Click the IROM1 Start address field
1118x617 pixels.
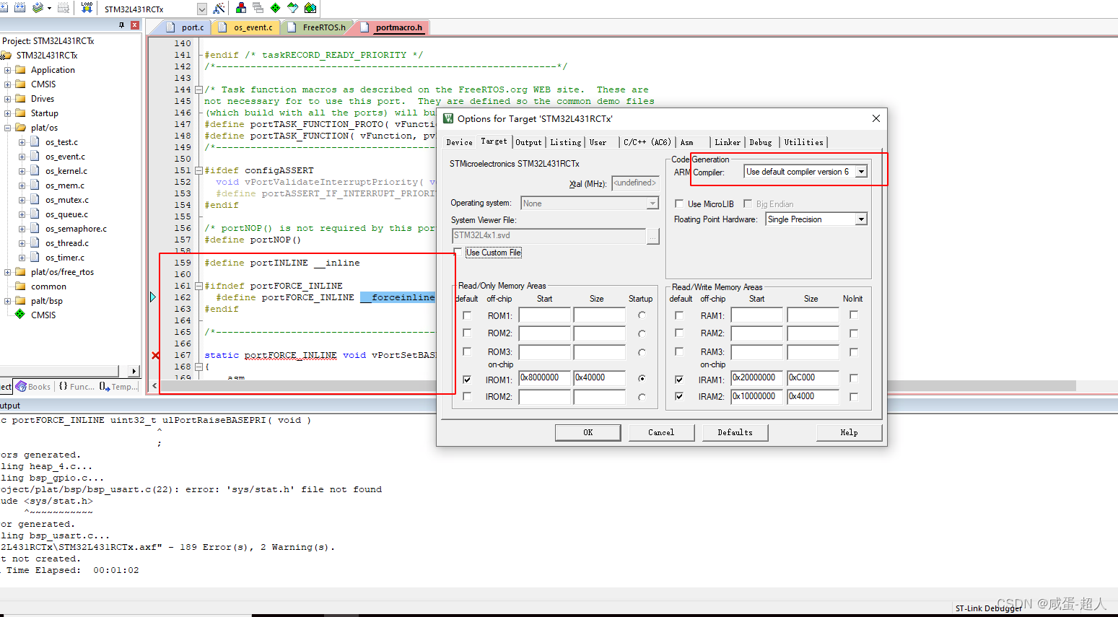point(545,378)
